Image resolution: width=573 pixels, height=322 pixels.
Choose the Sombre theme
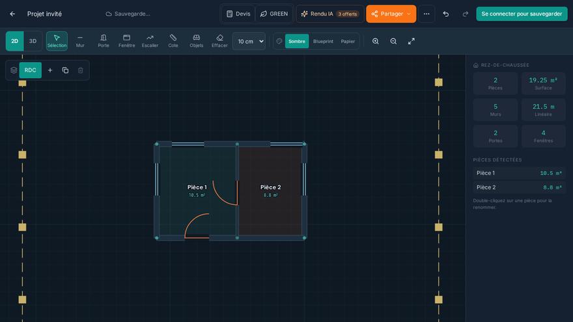tap(297, 41)
